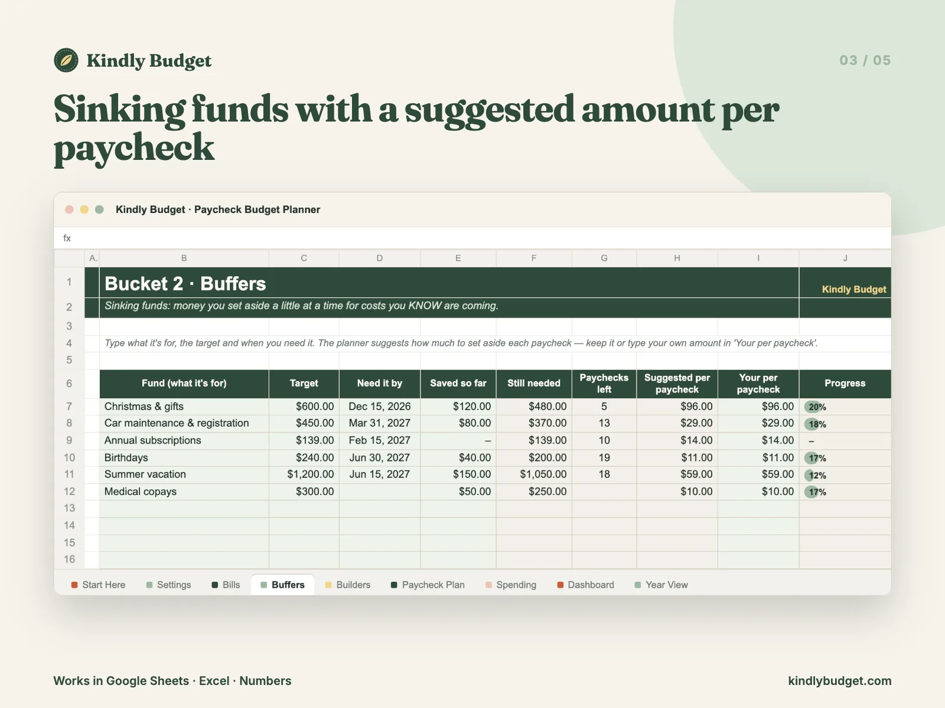Open the Dashboard sheet tab
This screenshot has height=708, width=945.
coord(585,585)
